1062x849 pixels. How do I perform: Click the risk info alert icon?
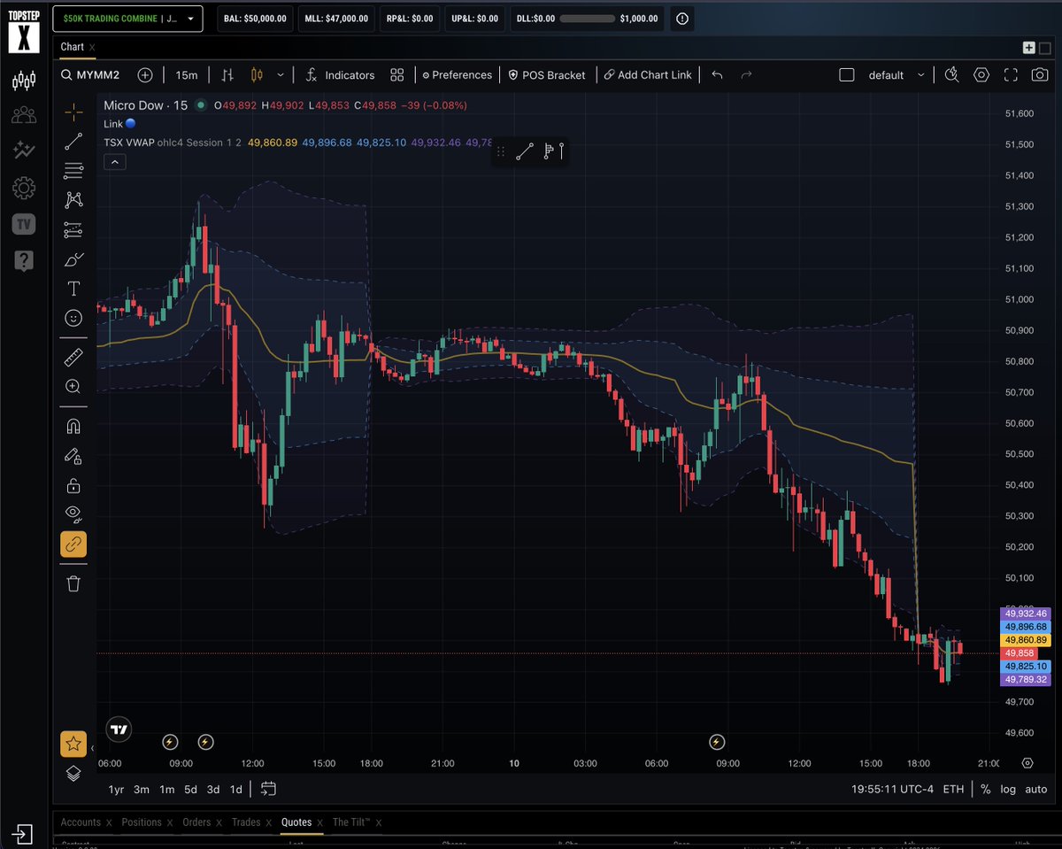tap(681, 19)
